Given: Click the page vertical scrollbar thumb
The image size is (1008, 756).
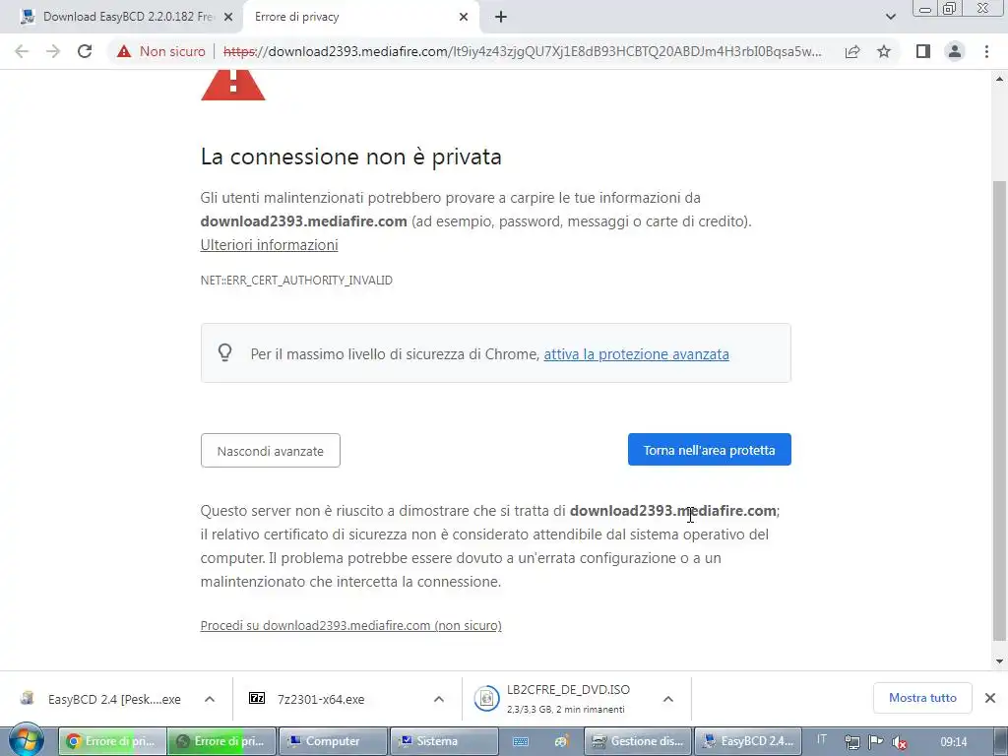Looking at the screenshot, I should tap(999, 410).
